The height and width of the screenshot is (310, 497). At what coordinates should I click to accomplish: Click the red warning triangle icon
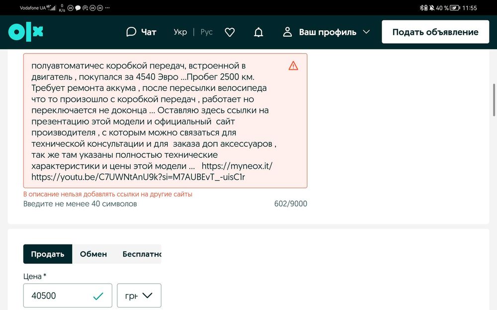click(293, 65)
